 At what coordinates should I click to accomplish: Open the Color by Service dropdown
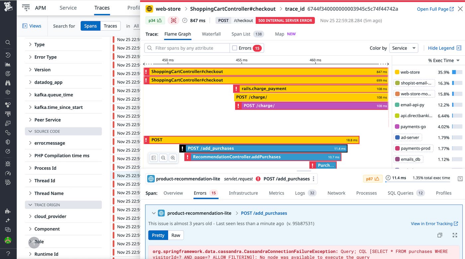[x=404, y=48]
